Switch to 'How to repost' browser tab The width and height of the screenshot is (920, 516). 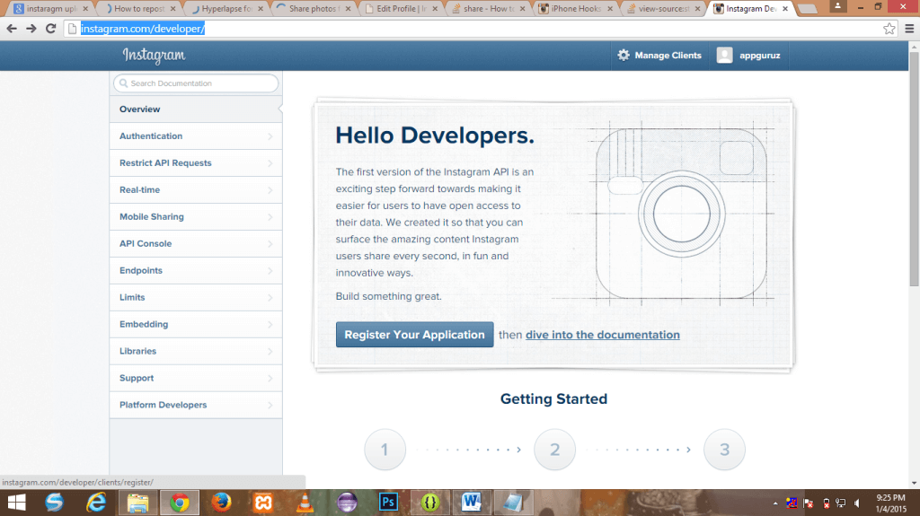pyautogui.click(x=138, y=9)
